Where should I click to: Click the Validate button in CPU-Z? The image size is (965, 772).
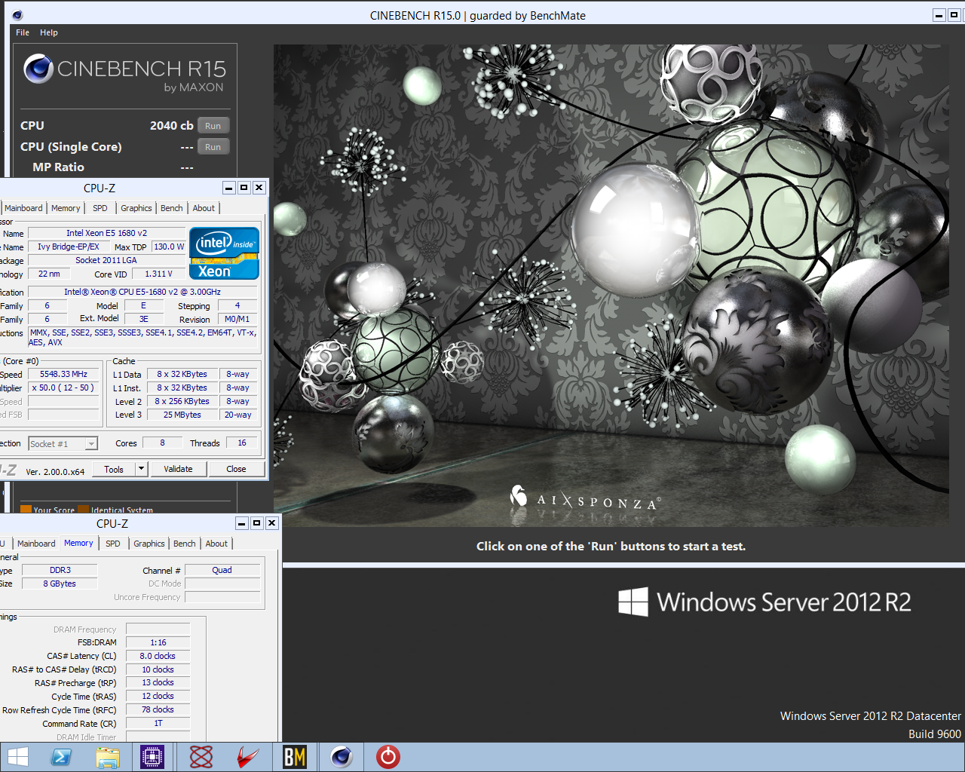pos(178,469)
